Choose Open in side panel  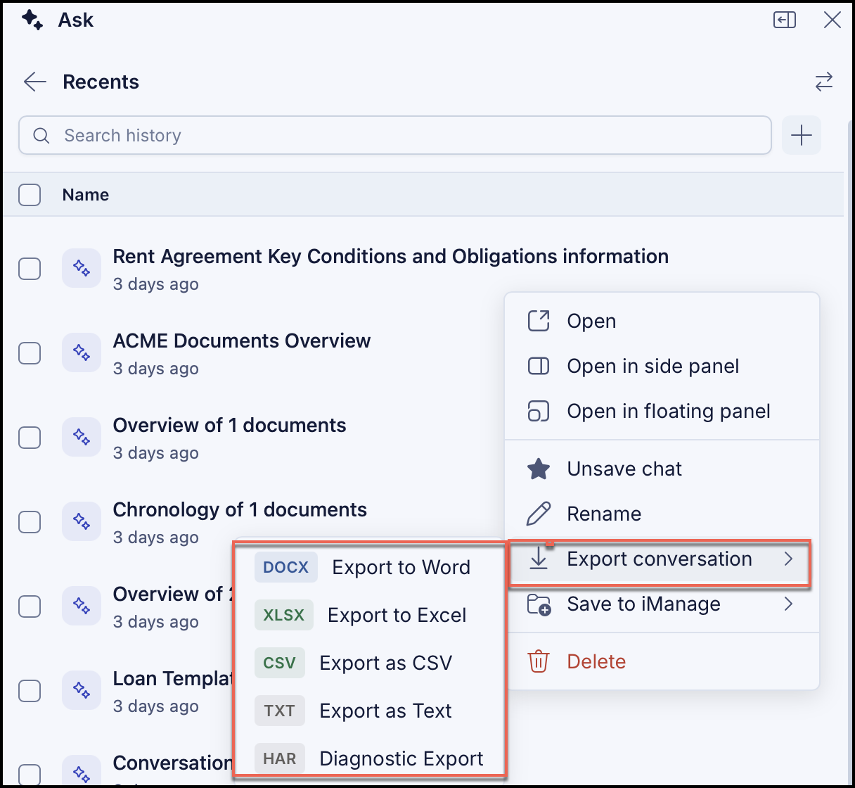click(662, 366)
